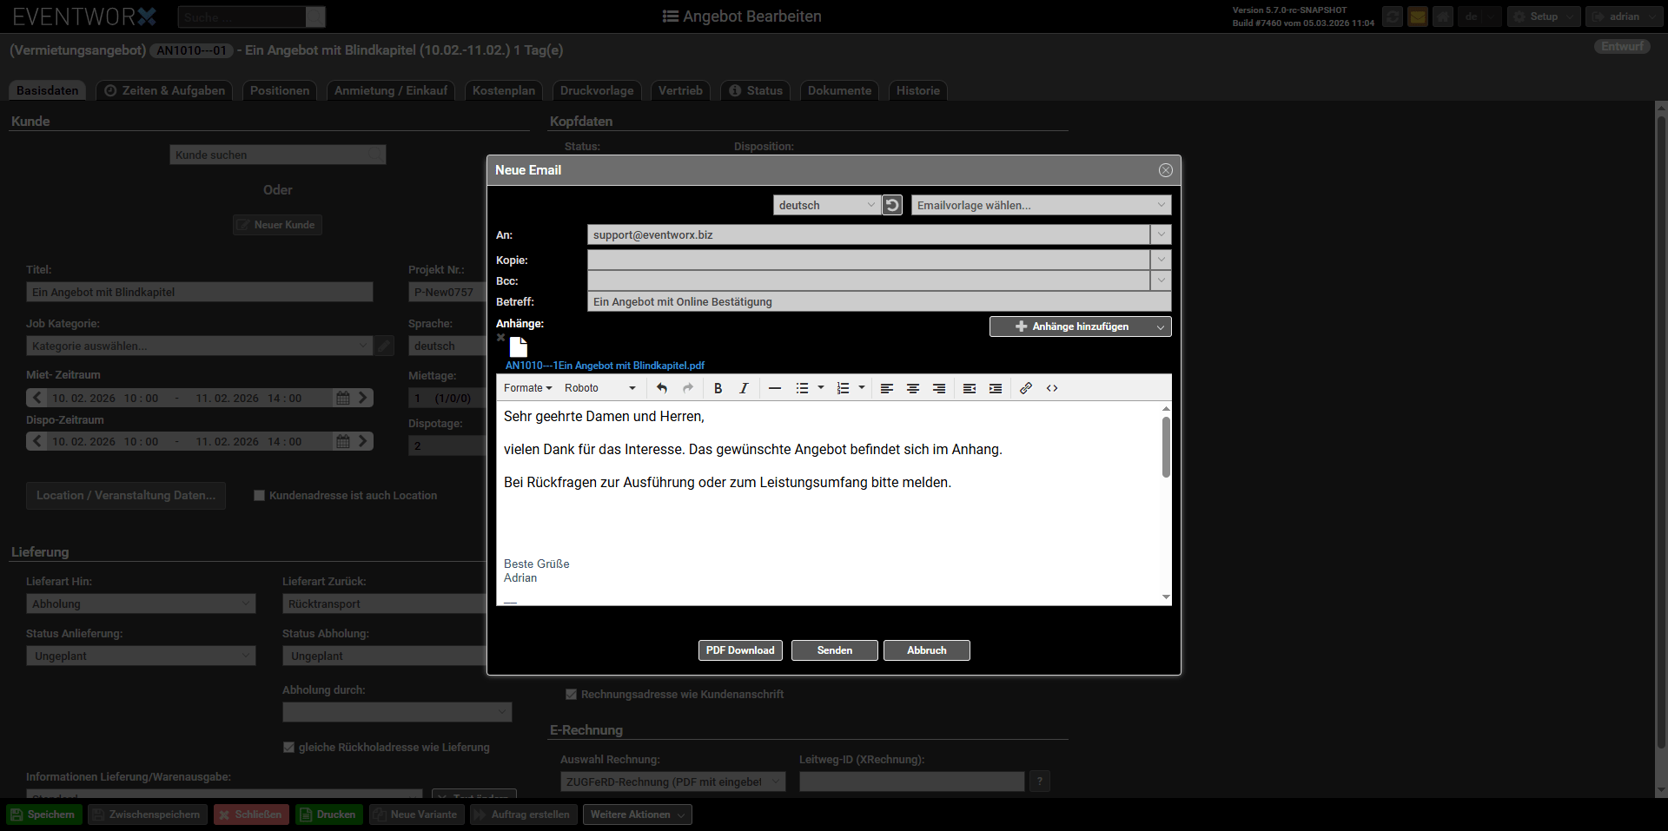Open the Roboto font family dropdown

pyautogui.click(x=599, y=388)
